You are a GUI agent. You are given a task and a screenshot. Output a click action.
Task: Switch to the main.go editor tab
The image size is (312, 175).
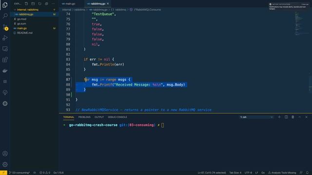[x=70, y=3]
